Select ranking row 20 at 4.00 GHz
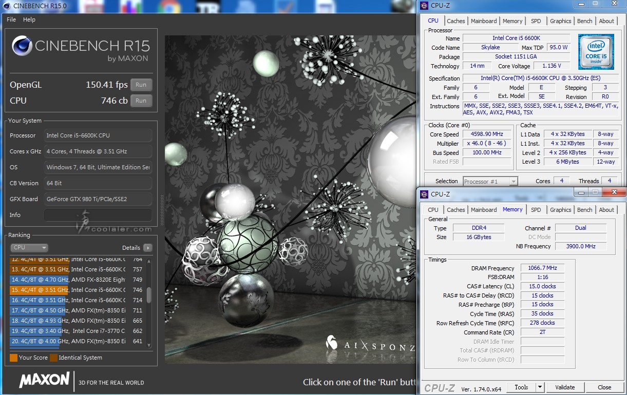The width and height of the screenshot is (627, 395). coord(77,341)
